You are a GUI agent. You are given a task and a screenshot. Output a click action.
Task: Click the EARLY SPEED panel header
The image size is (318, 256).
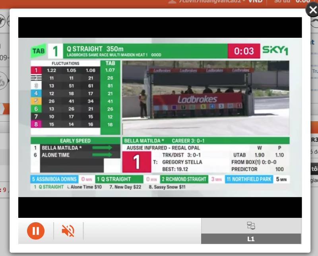[75, 141]
